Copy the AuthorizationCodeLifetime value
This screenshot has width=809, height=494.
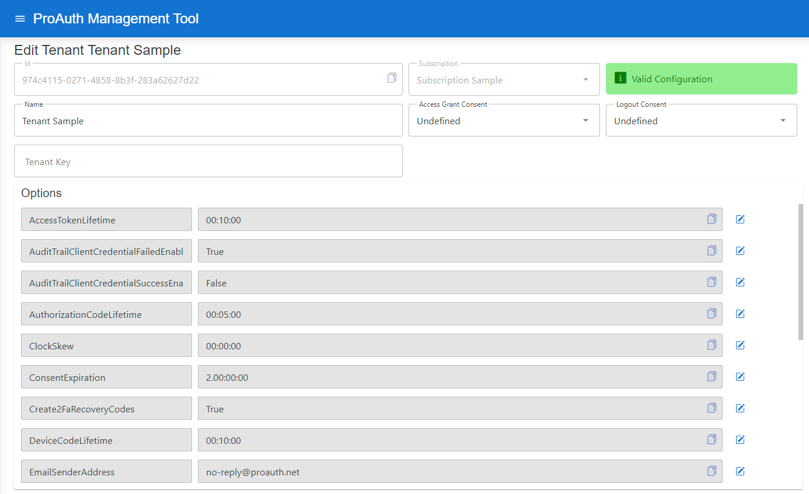coord(712,314)
